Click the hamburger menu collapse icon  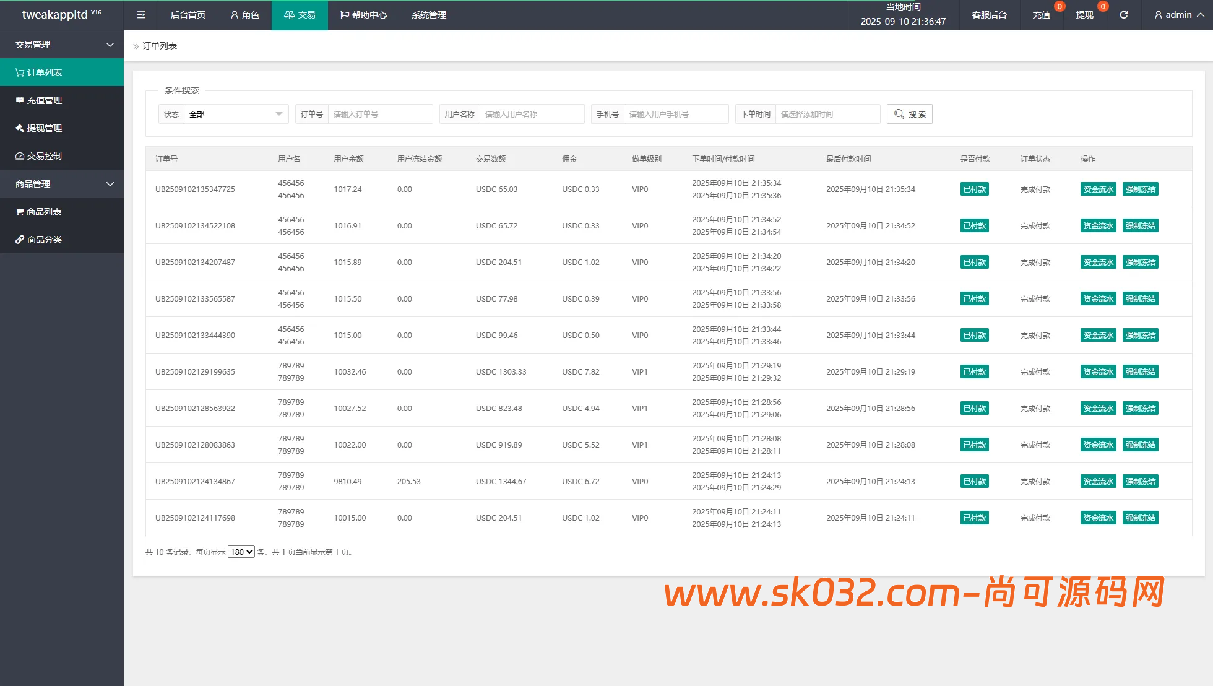pos(141,15)
